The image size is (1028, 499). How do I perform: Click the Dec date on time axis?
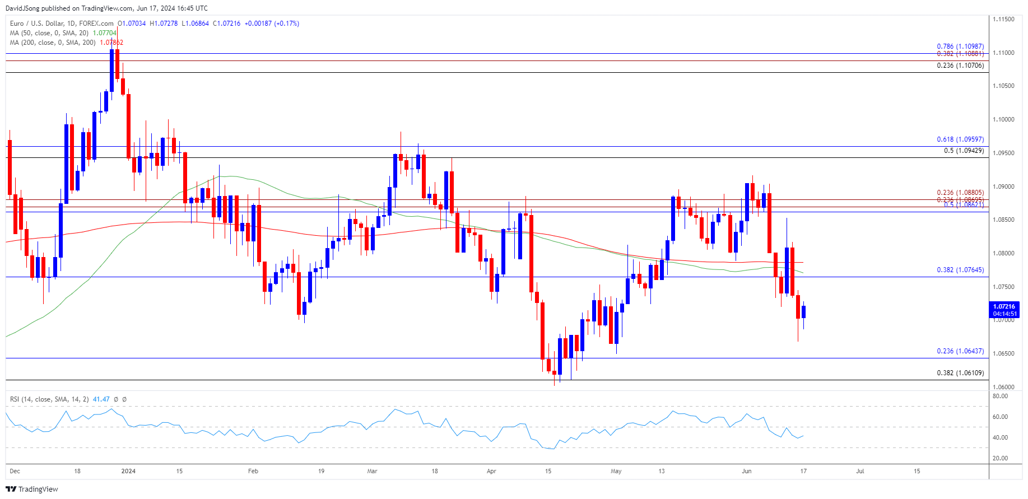(15, 471)
